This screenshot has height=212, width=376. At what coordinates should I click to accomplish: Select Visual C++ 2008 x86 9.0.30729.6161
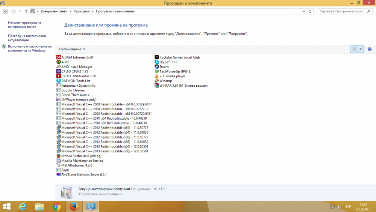point(104,114)
